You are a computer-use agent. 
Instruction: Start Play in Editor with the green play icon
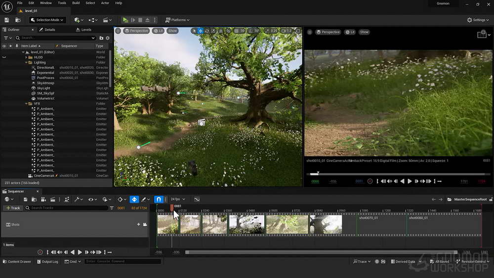point(125,20)
